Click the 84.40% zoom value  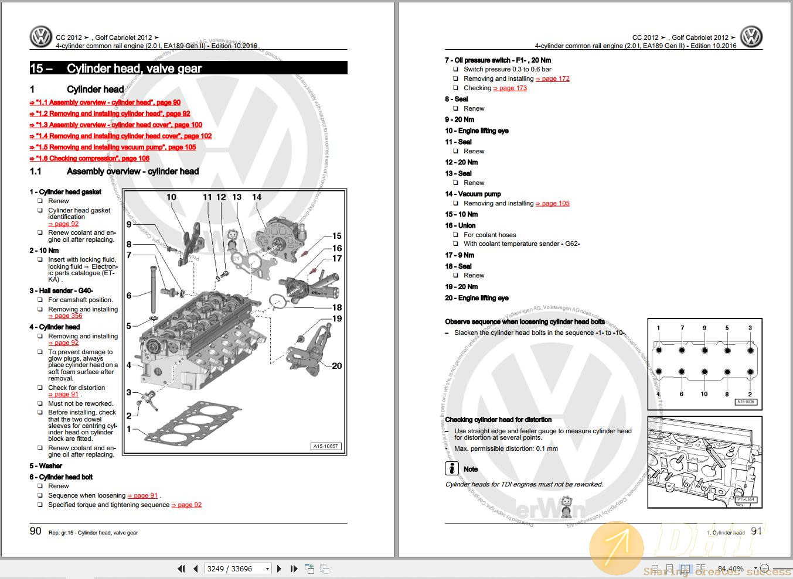pyautogui.click(x=730, y=569)
